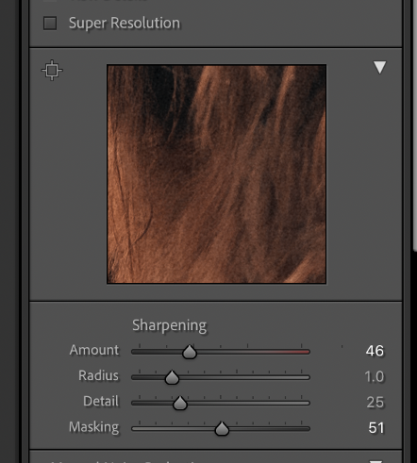Click the Detail value field showing 25

(x=375, y=403)
